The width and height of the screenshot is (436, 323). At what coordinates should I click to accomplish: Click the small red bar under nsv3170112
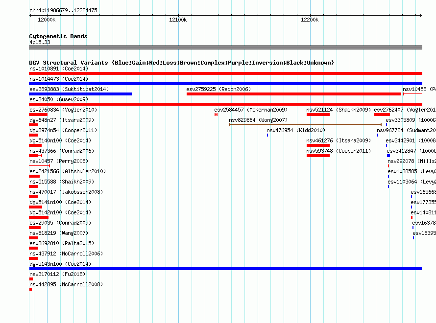(x=31, y=279)
